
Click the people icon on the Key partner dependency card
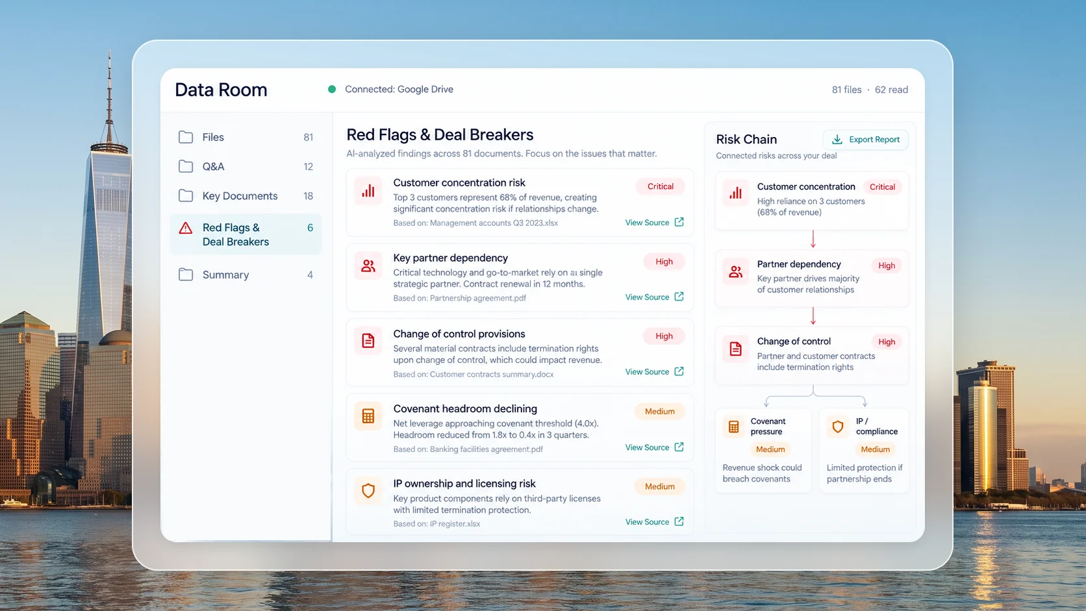pos(368,266)
